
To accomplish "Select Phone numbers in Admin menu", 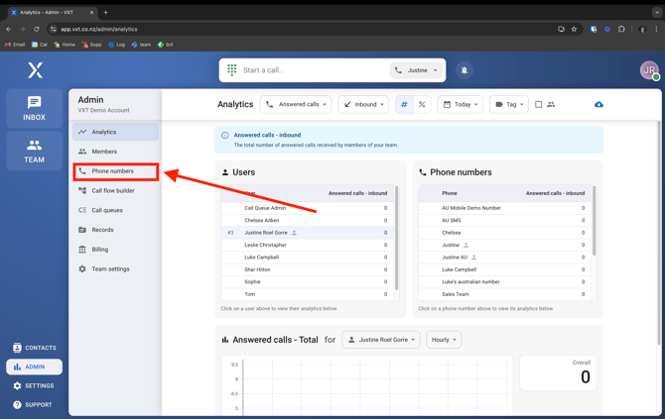I will pyautogui.click(x=112, y=171).
